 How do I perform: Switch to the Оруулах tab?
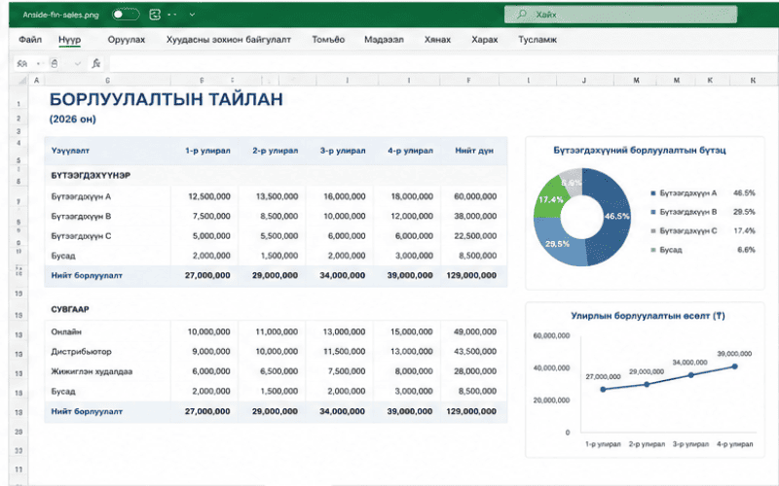127,39
